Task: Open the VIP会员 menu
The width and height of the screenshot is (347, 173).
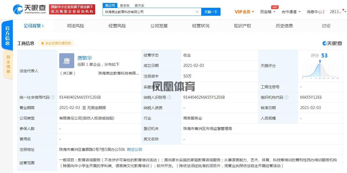Action: tap(244, 12)
